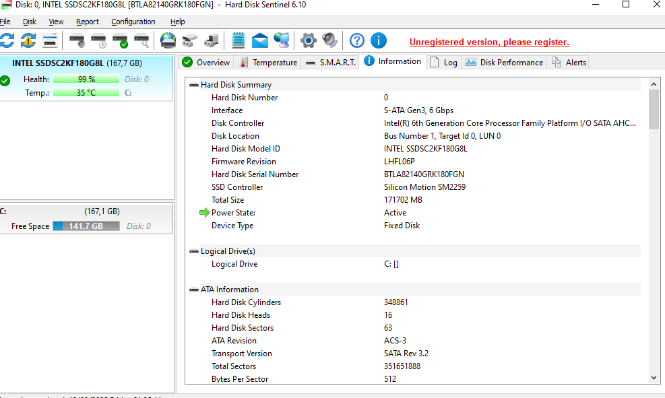This screenshot has width=665, height=398.
Task: Click the C: free space bar
Action: pos(86,226)
